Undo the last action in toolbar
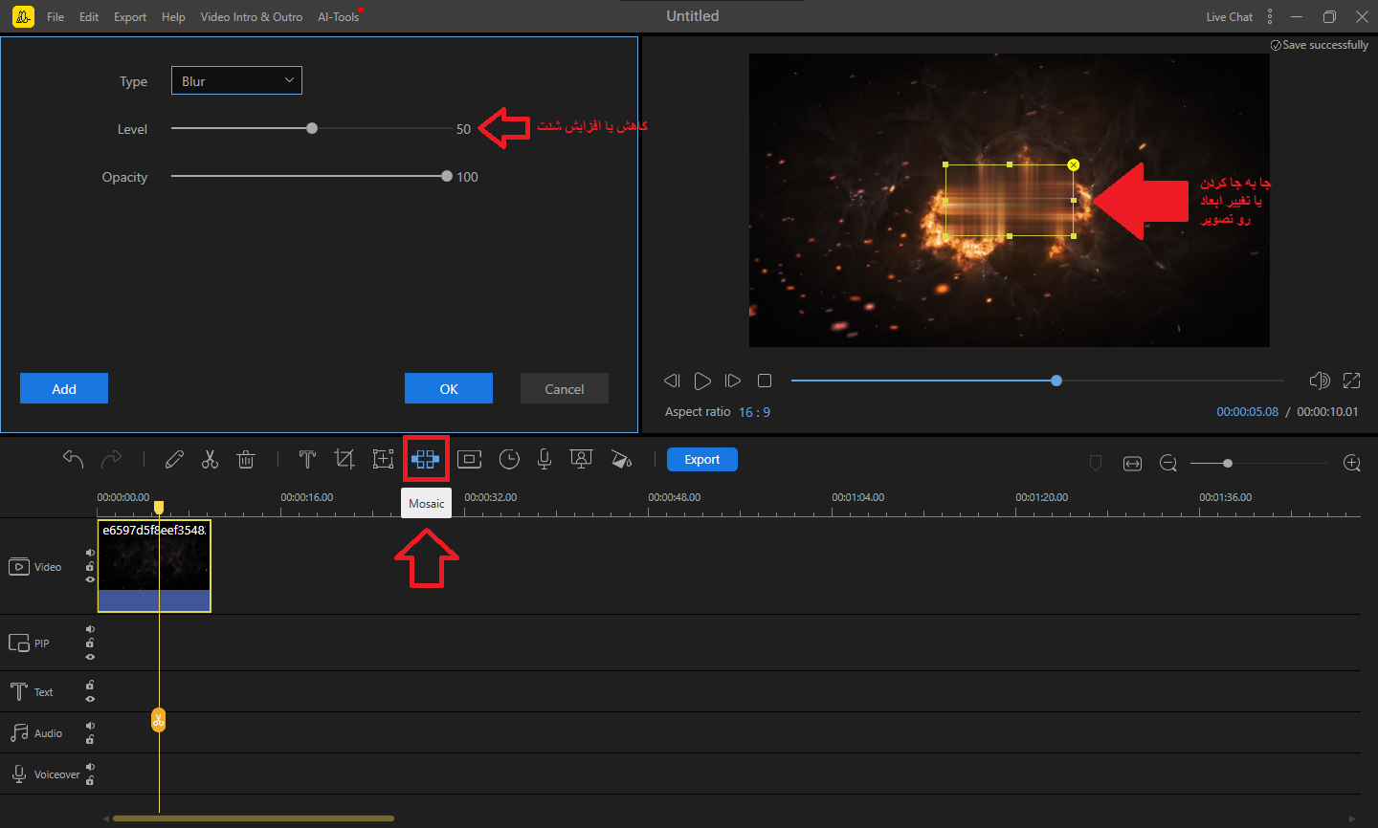 click(x=74, y=459)
